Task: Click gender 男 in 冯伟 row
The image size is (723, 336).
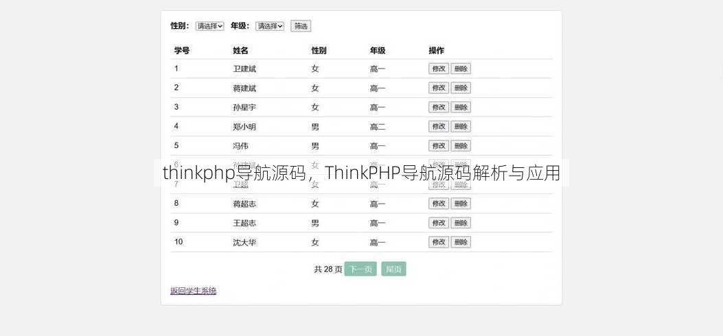Action: point(315,146)
